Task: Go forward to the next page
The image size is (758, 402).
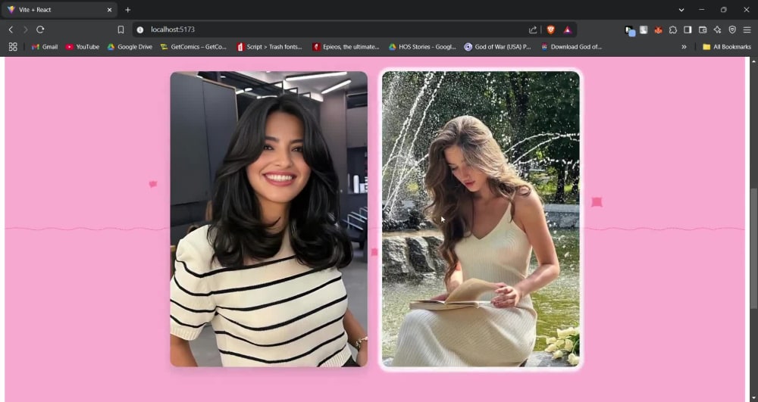Action: point(26,30)
